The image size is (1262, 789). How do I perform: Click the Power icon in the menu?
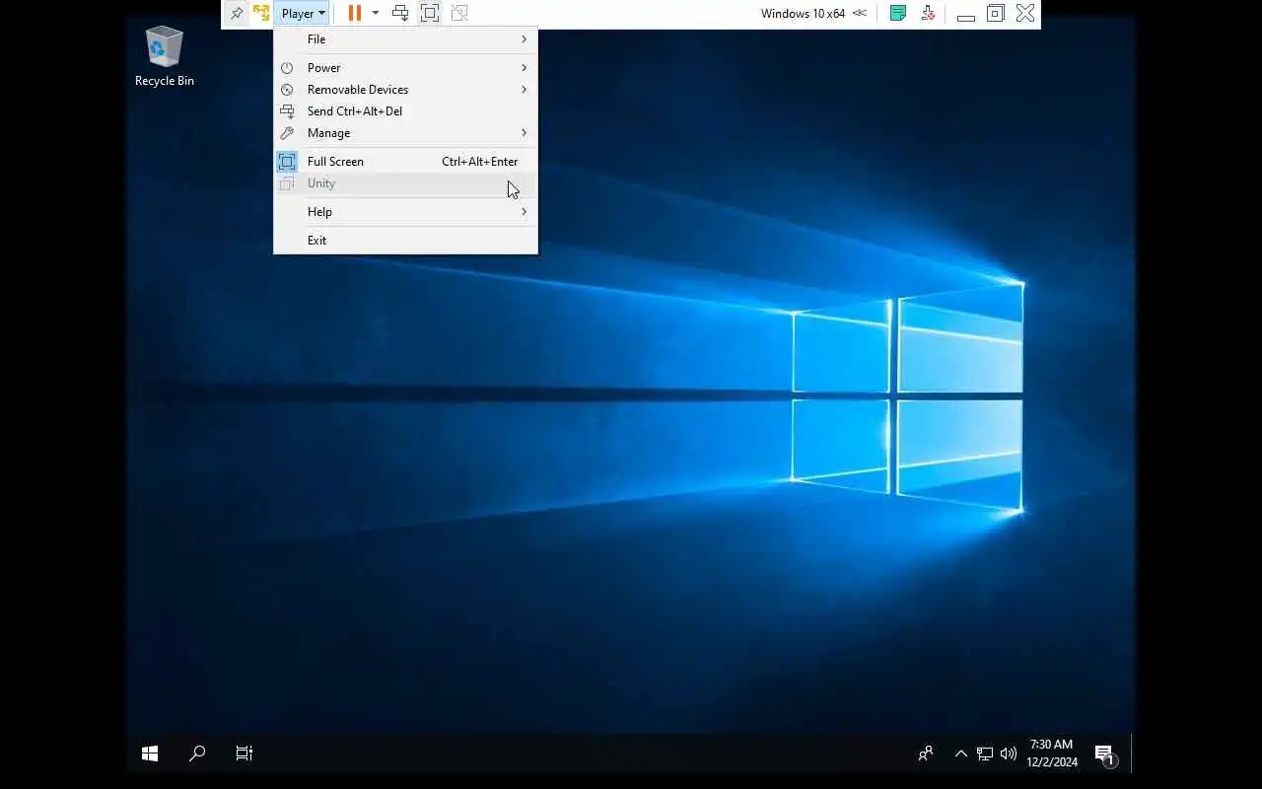[287, 68]
